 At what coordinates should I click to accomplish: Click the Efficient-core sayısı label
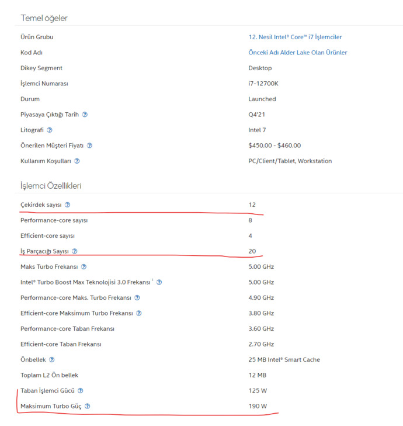[x=47, y=235]
